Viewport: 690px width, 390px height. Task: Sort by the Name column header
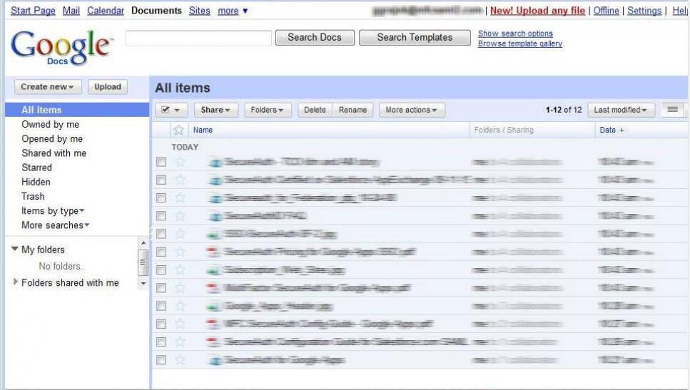point(203,130)
